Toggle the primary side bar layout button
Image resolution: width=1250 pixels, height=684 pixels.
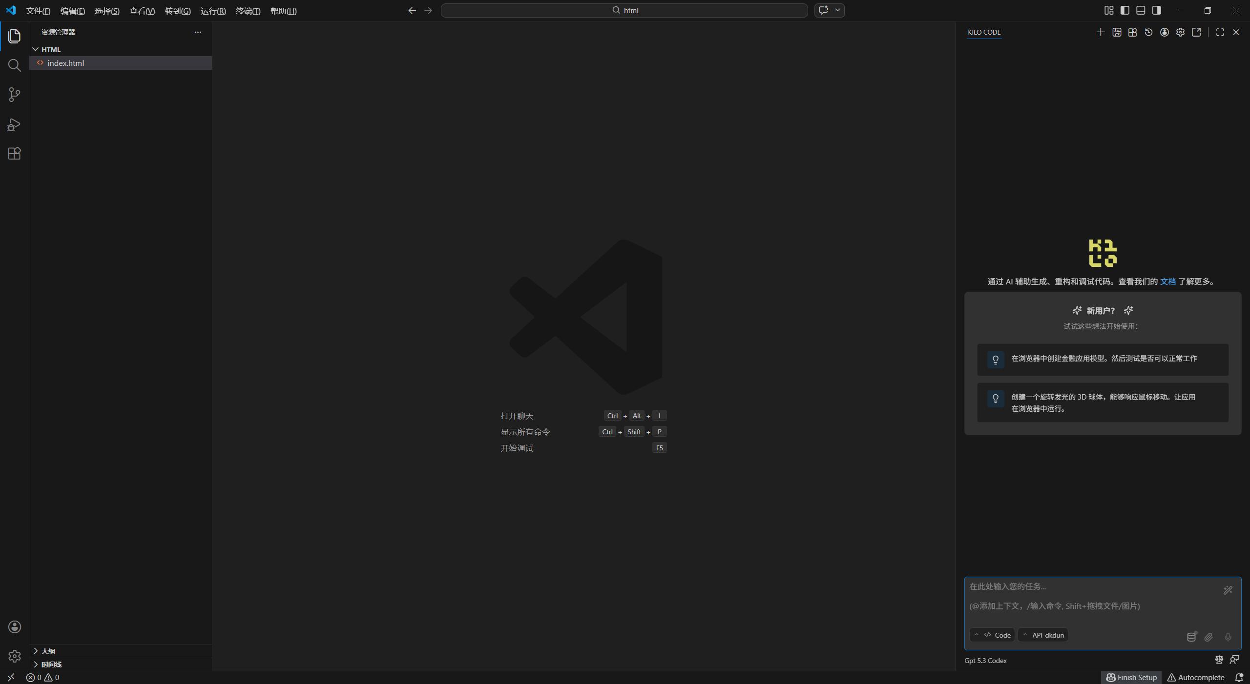[1125, 10]
